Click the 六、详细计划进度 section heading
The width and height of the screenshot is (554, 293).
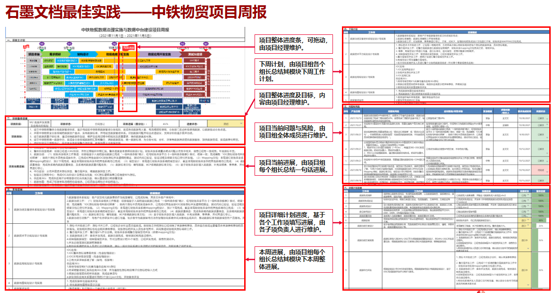click(353, 188)
